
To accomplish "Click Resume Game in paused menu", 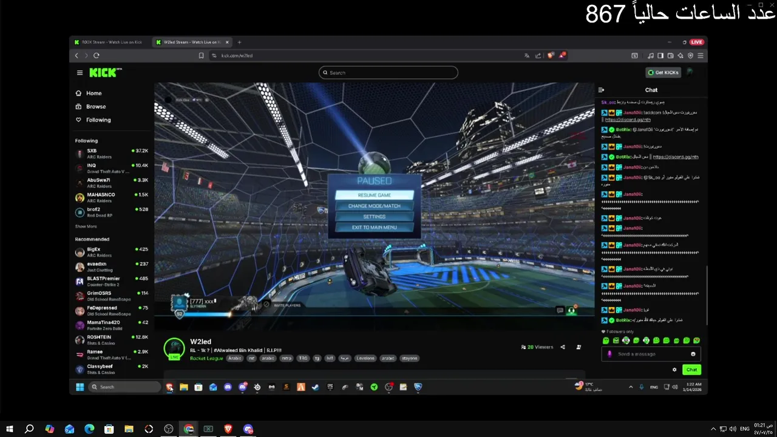I will pos(375,195).
